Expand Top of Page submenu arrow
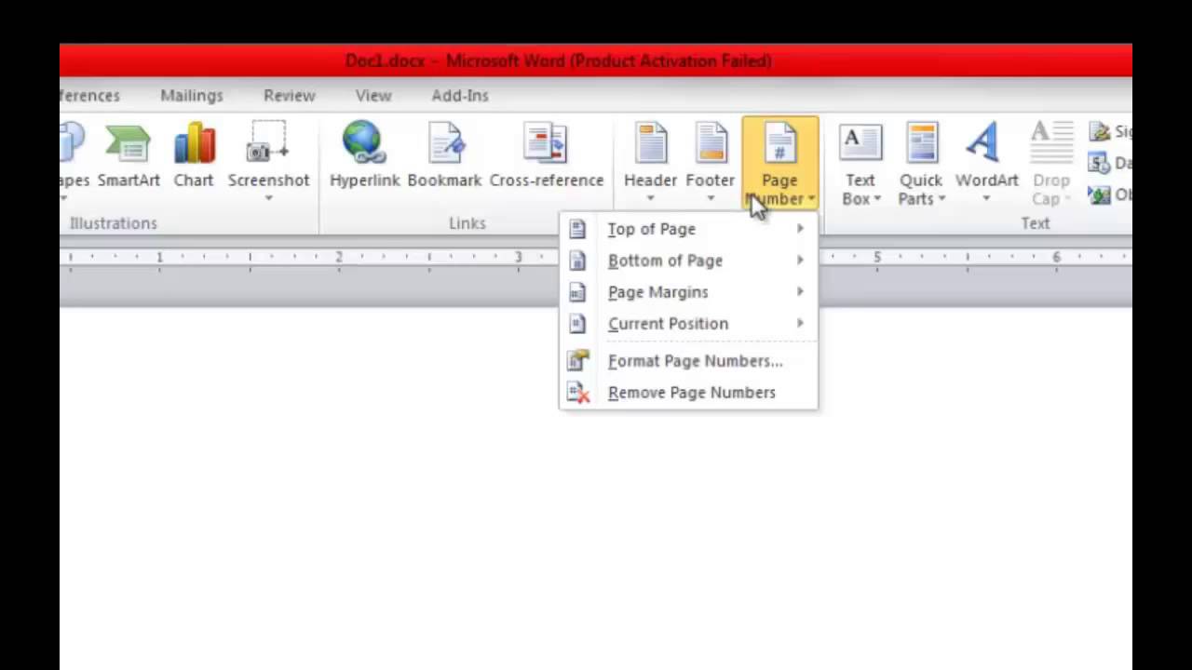 pos(800,229)
